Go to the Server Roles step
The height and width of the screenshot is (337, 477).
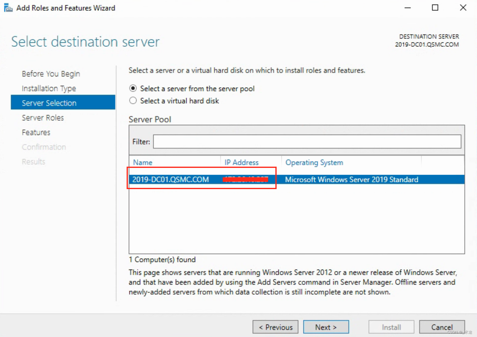coord(43,117)
